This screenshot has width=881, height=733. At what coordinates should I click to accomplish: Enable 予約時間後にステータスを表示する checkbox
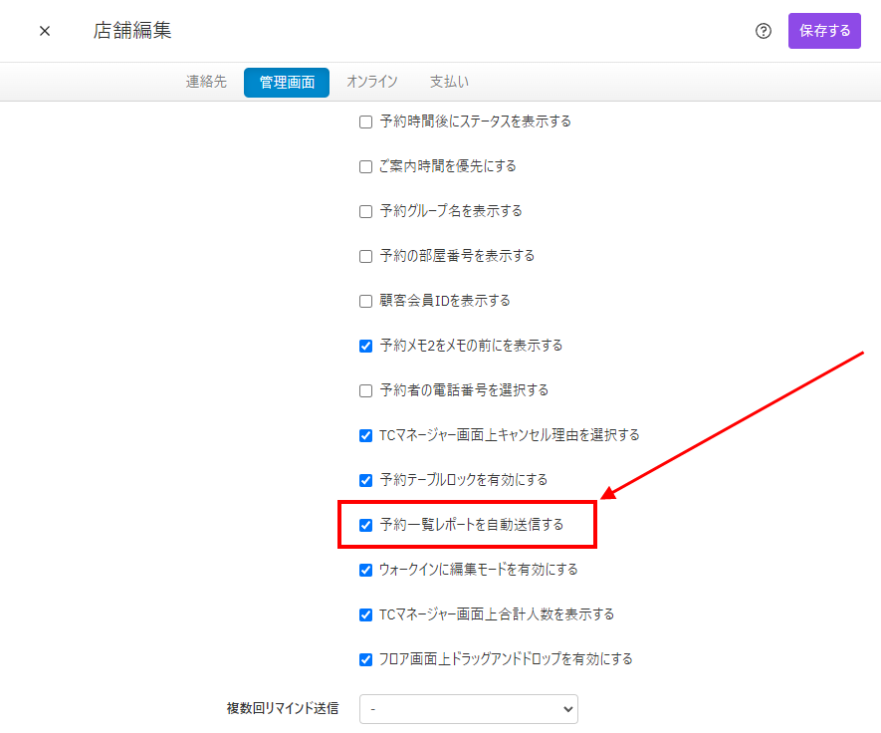point(365,122)
